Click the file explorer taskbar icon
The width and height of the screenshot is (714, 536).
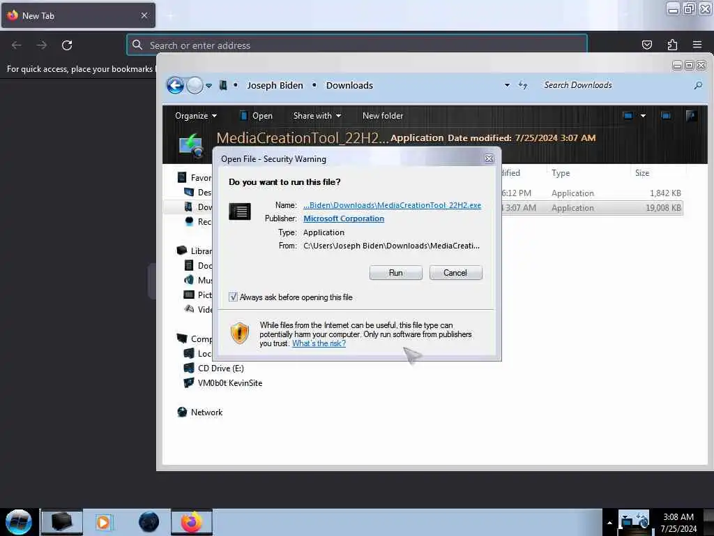pos(62,522)
